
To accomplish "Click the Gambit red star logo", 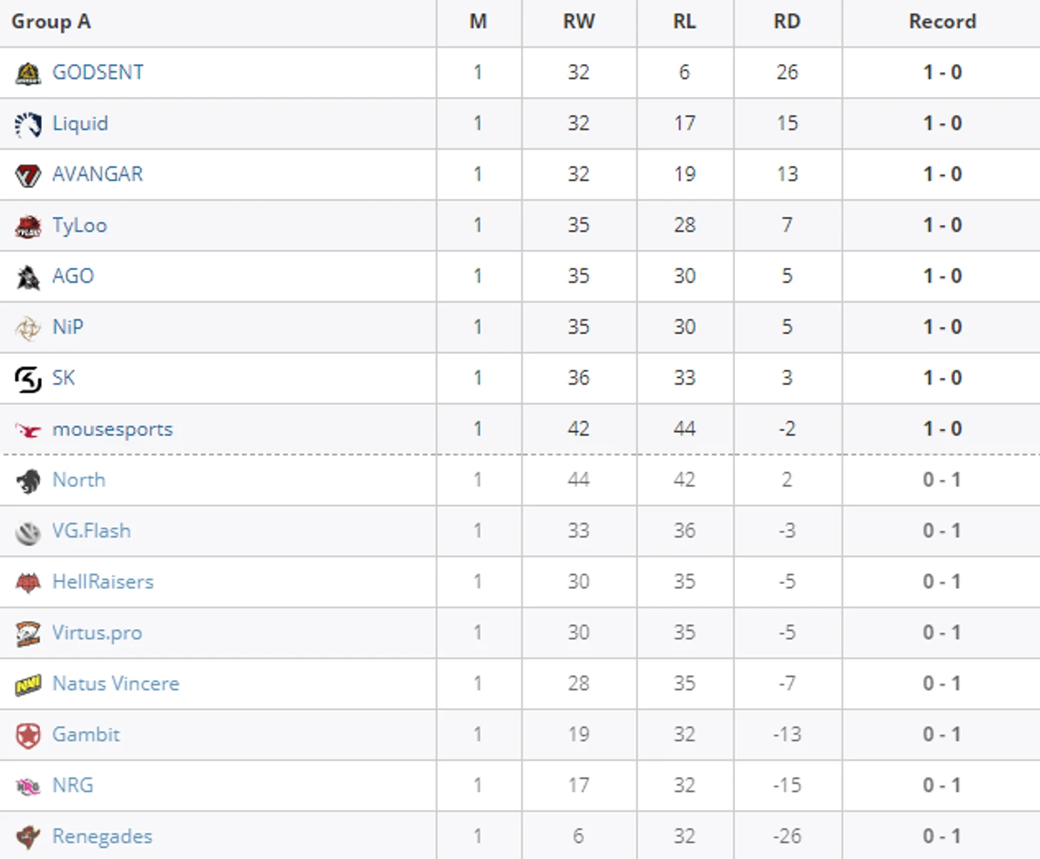I will point(28,735).
